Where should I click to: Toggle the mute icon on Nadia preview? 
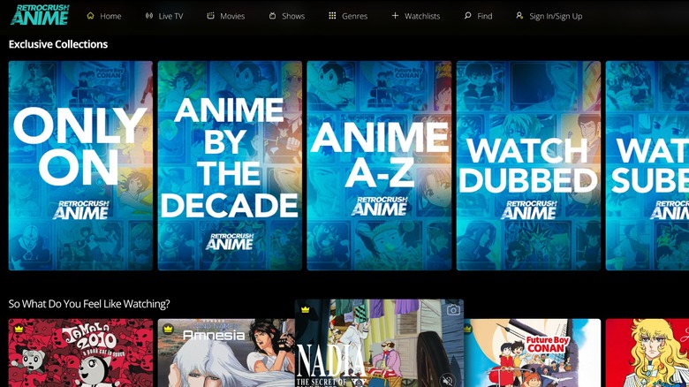447,381
